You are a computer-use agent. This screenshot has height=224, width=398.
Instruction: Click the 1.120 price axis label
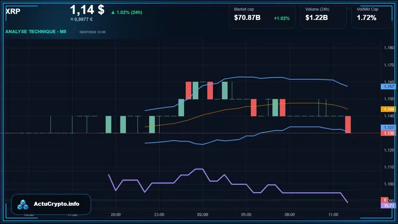coord(388,150)
